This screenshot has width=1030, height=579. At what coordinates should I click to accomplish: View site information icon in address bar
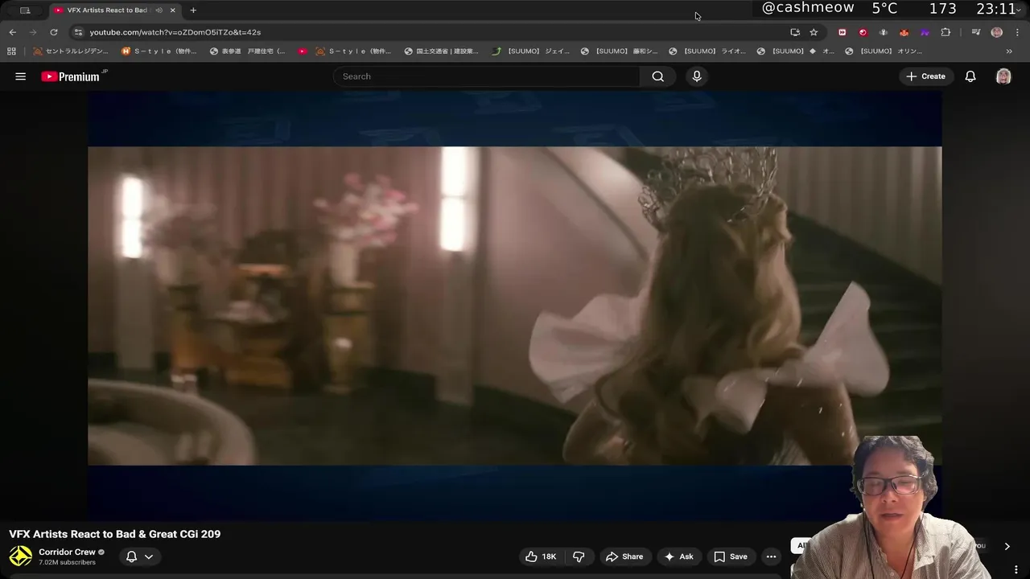[x=78, y=32]
